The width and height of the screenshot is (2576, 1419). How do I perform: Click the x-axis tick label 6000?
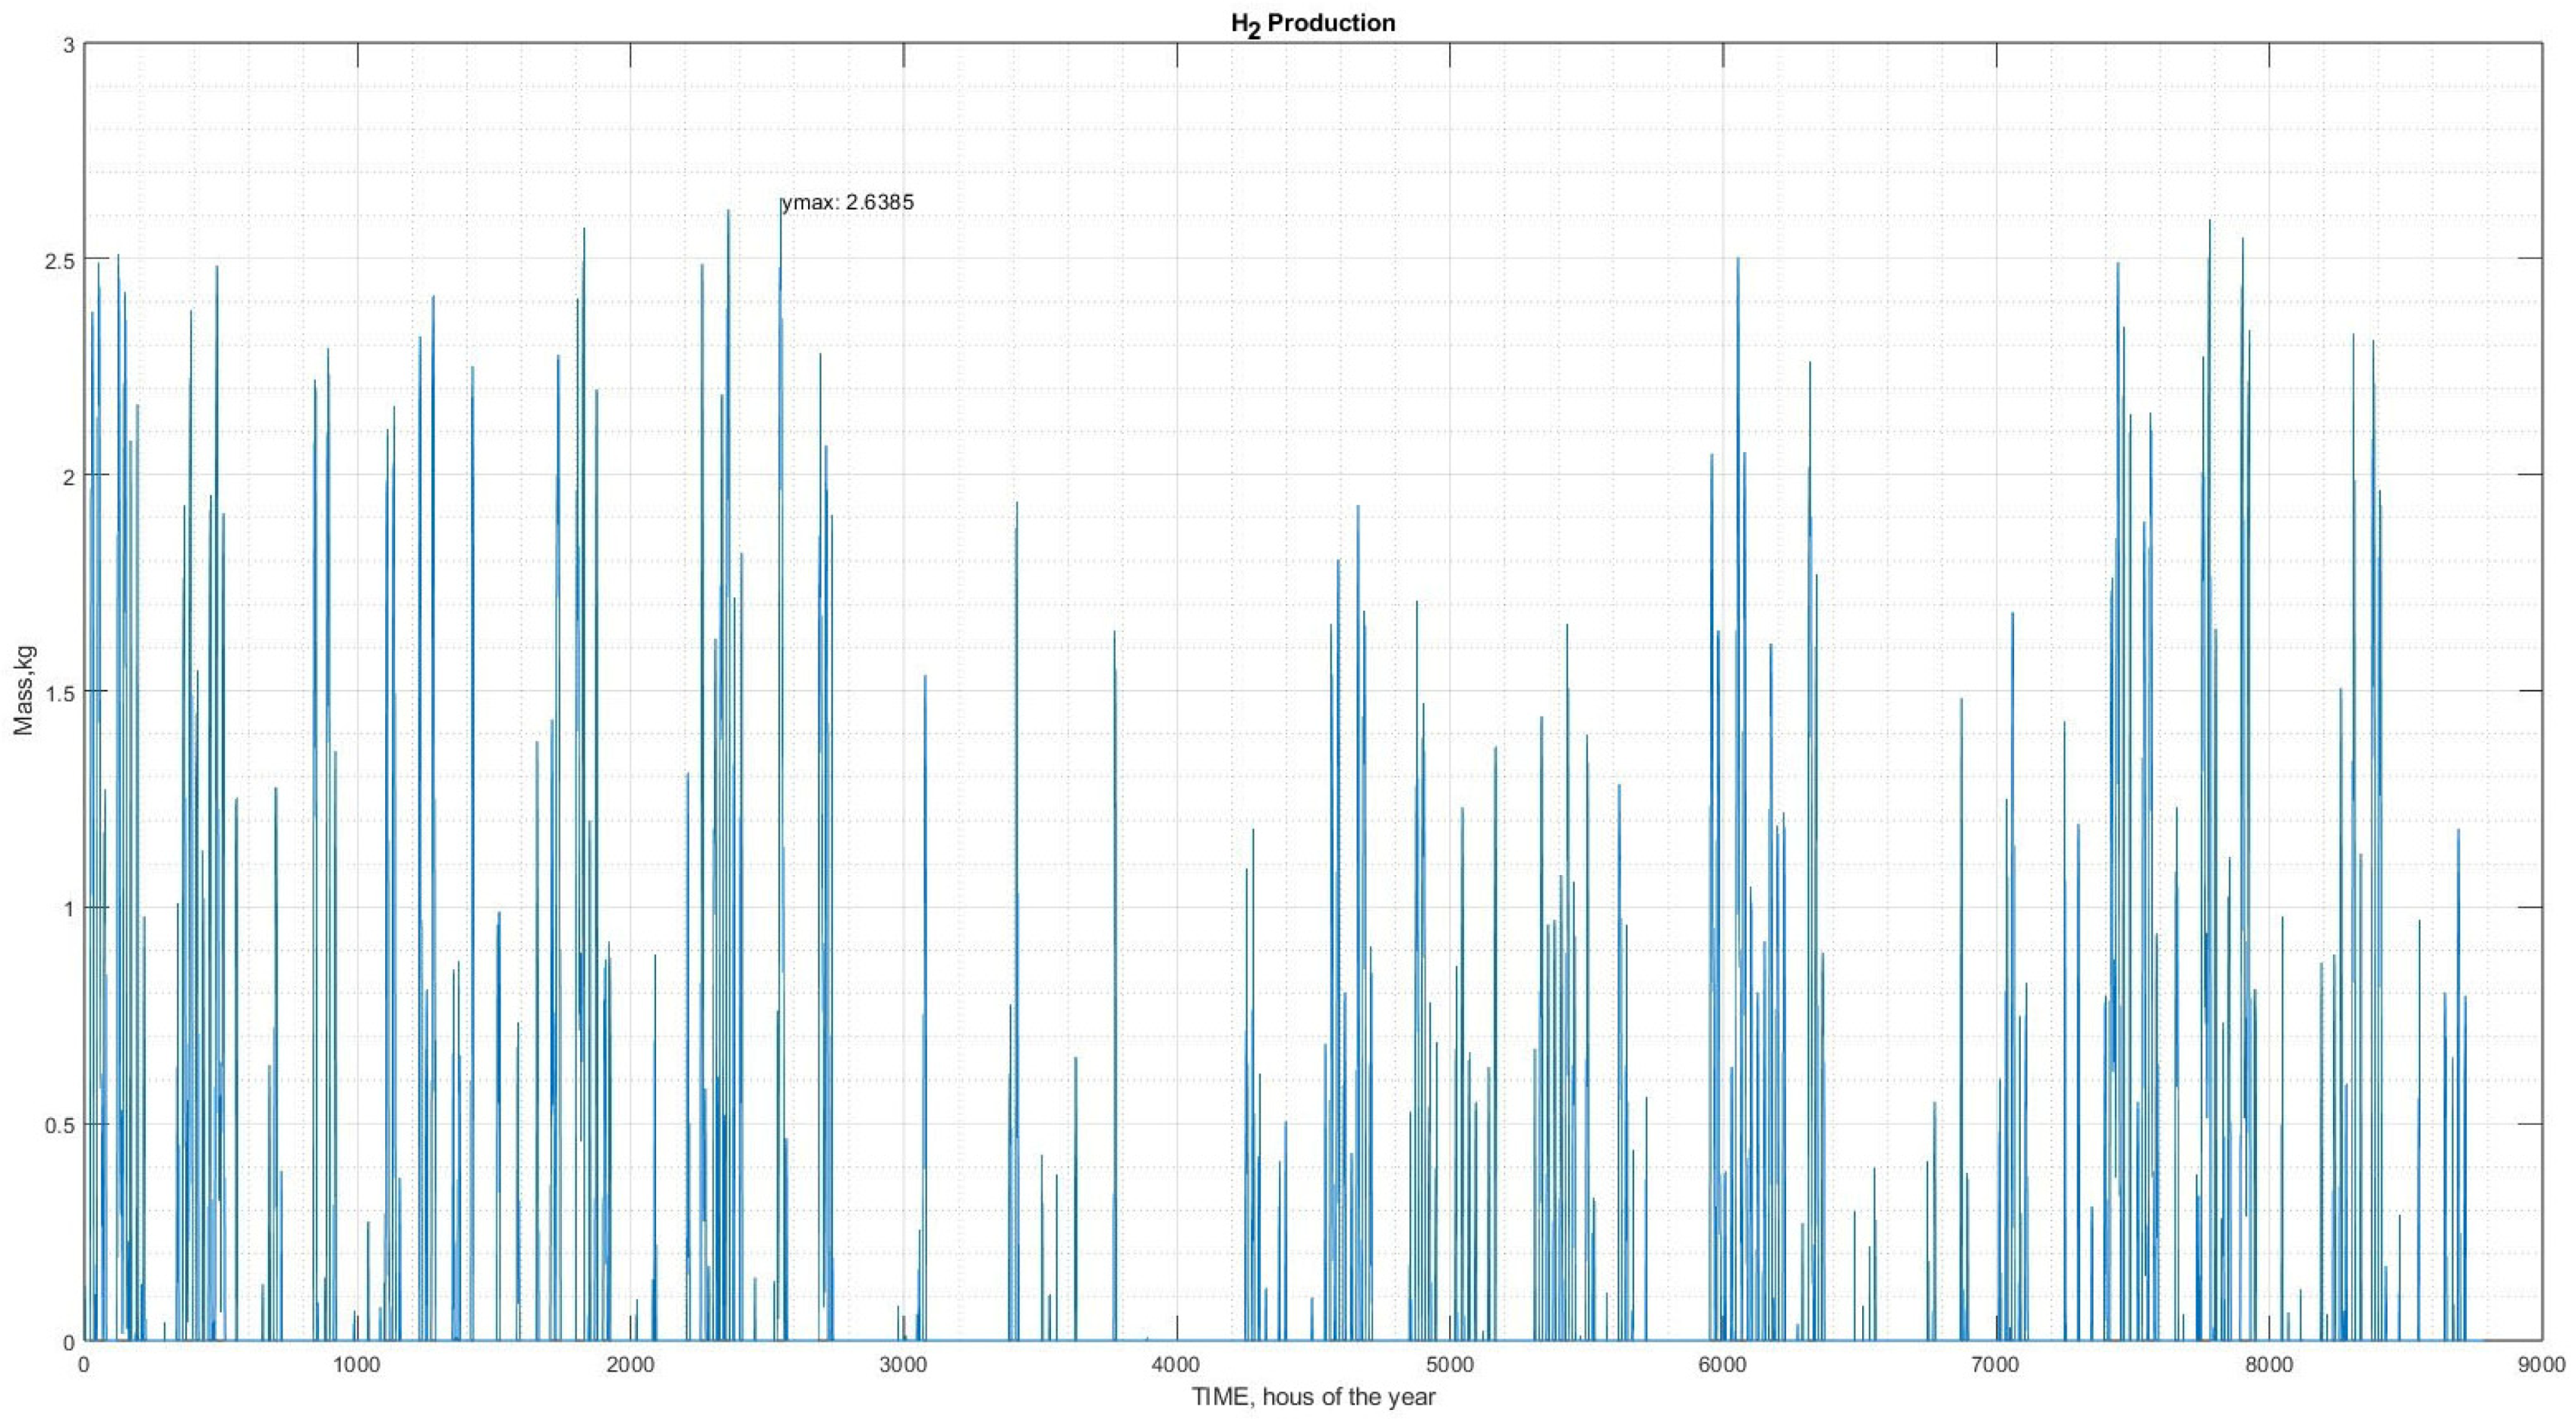(1723, 1365)
